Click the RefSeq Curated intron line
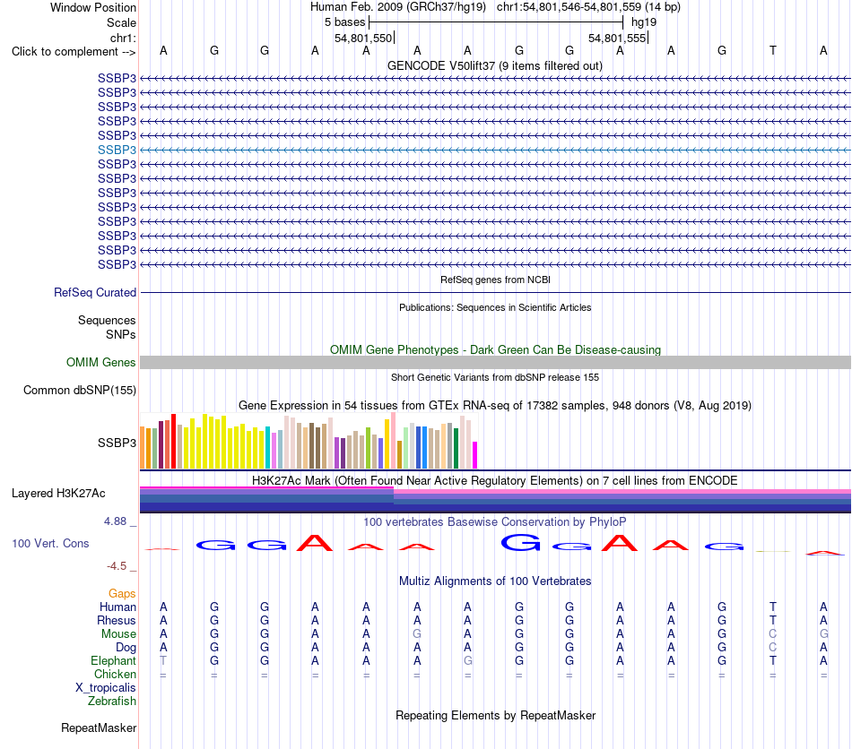The height and width of the screenshot is (749, 852). pos(495,293)
